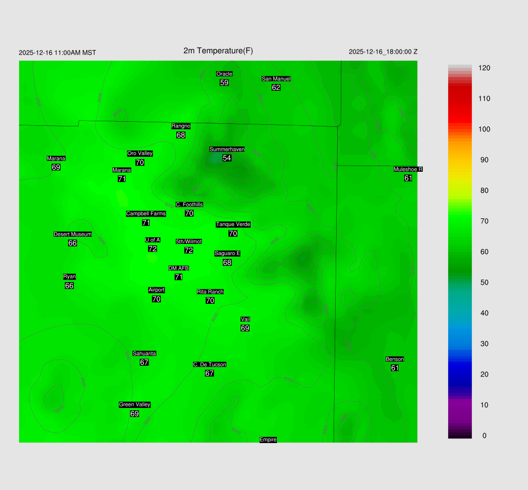The image size is (528, 490).
Task: Click the Muleshoe R station label
Action: point(408,169)
